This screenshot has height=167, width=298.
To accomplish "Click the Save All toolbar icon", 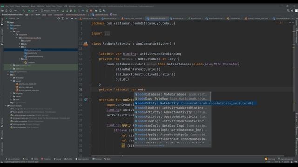I will click(7, 11).
